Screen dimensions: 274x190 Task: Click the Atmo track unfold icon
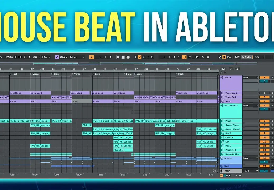[x=223, y=101]
